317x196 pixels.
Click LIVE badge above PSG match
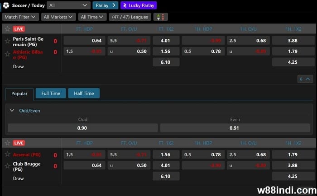point(19,29)
